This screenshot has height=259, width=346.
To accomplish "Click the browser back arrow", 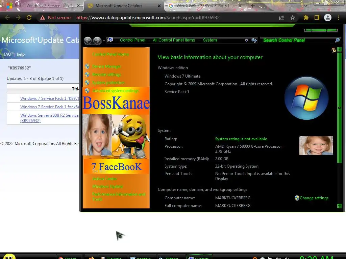I will point(7,18).
